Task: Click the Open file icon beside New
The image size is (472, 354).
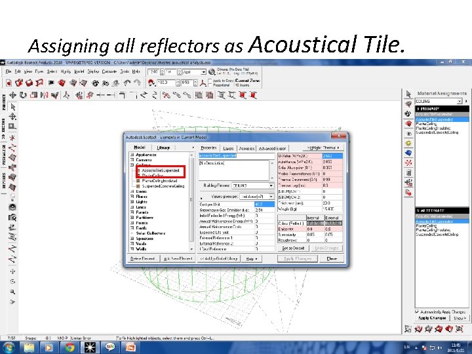Action: 19,83
